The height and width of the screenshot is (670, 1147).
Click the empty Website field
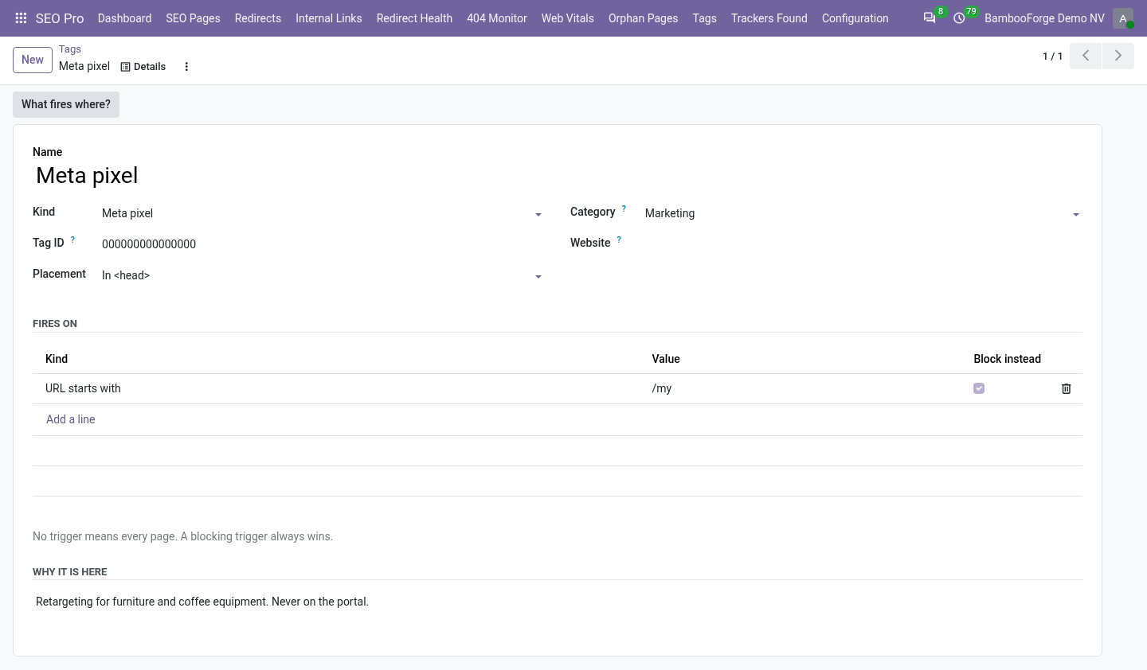click(863, 244)
